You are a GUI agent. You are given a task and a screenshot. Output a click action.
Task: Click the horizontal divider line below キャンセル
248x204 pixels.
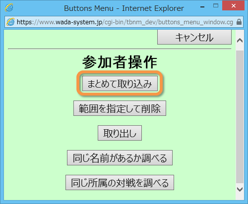[x=120, y=49]
